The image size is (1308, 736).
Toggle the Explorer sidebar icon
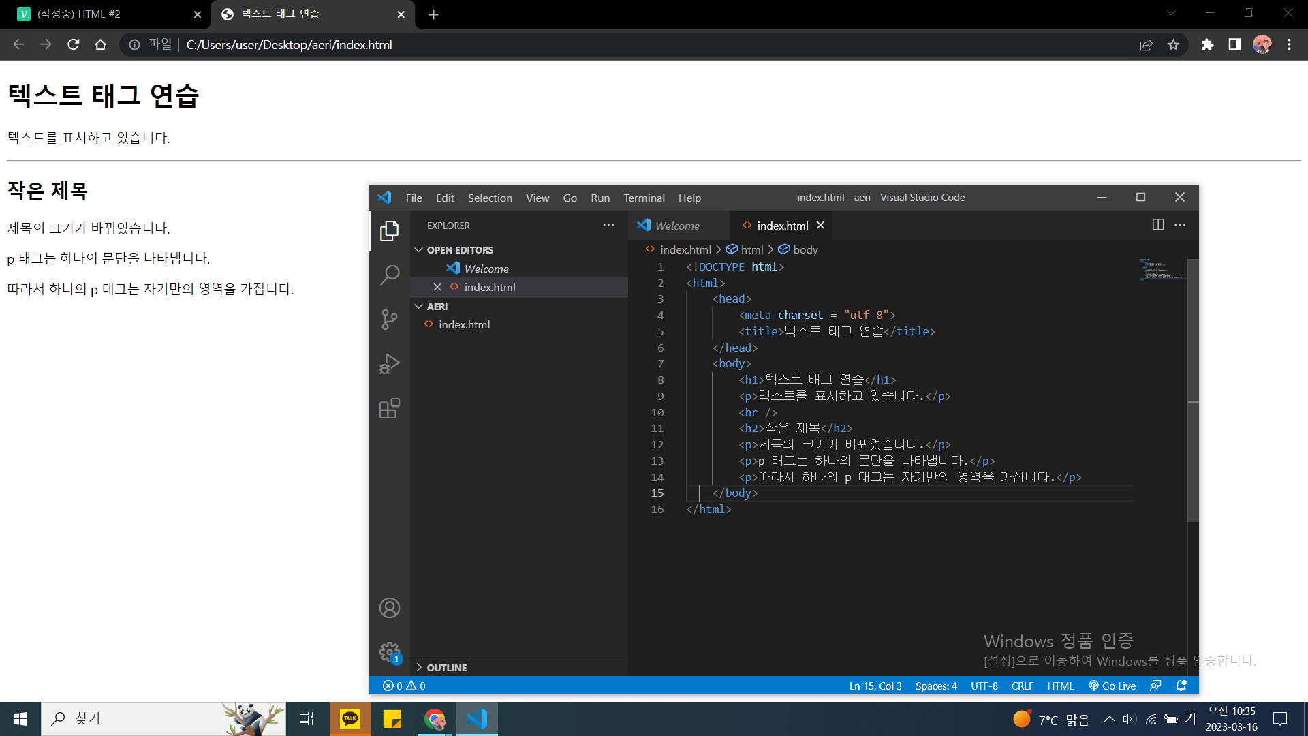tap(389, 230)
